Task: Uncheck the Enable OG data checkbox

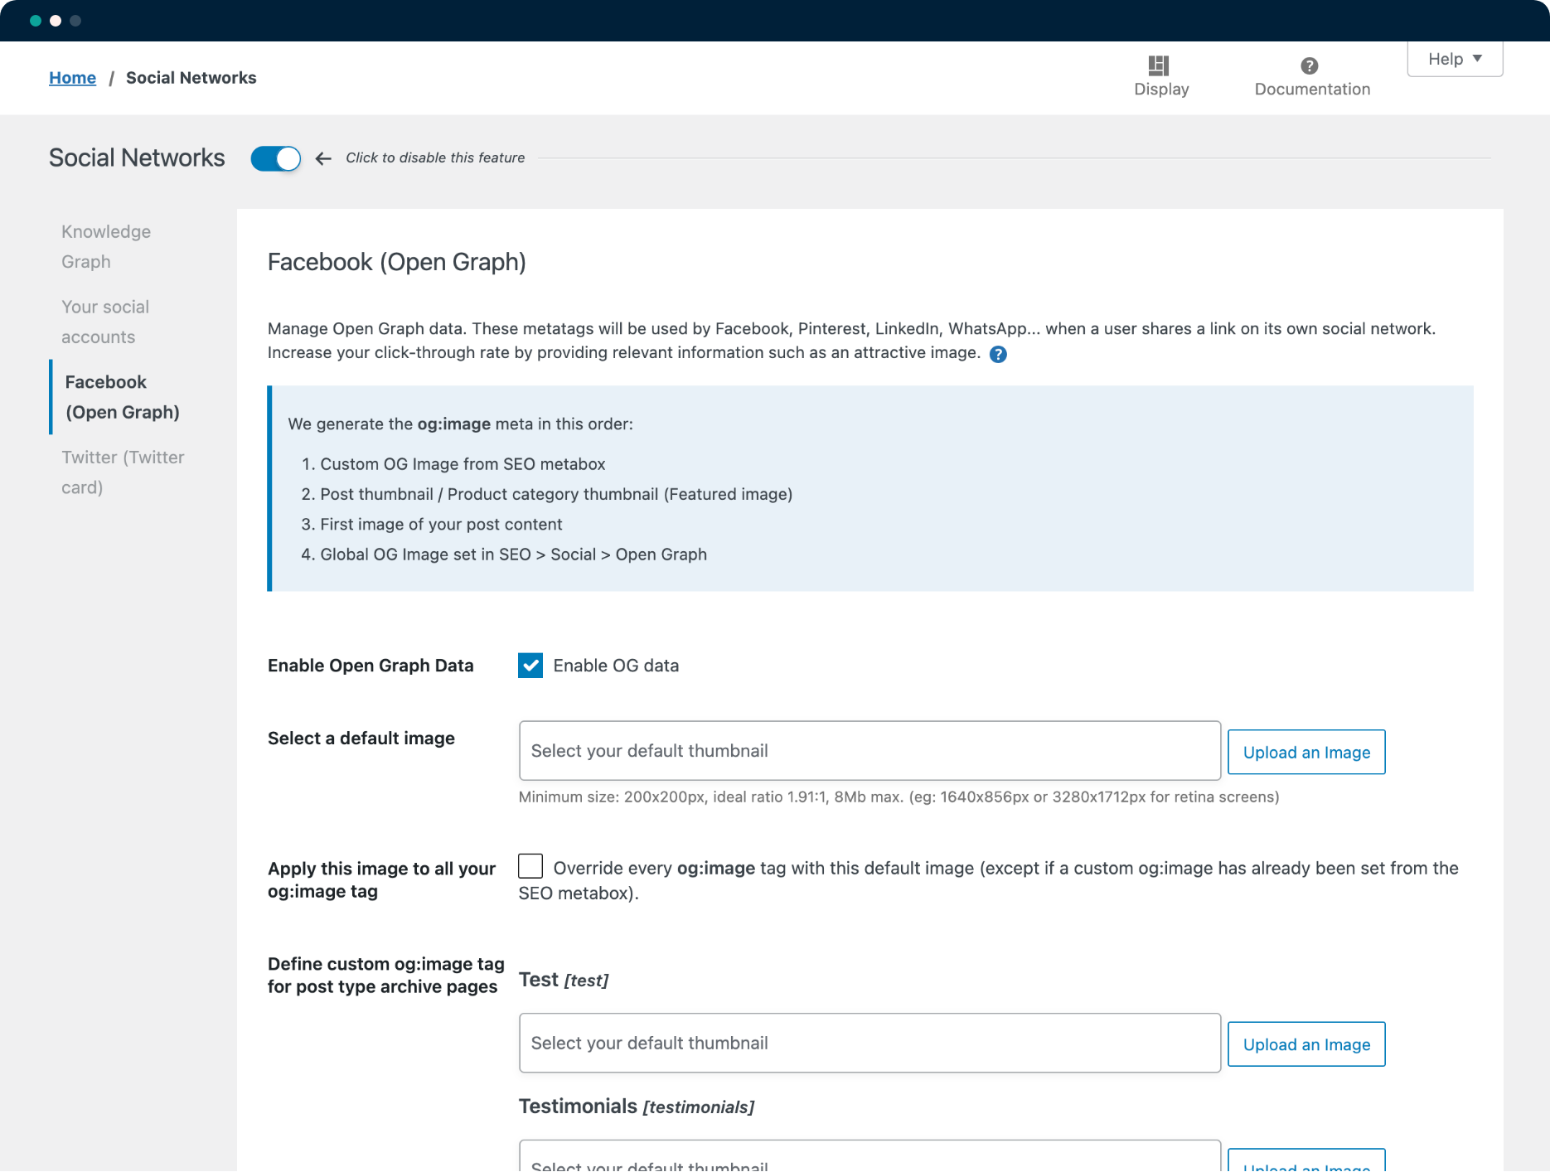Action: 530,666
